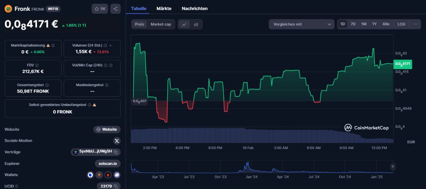Set chart range to 1D
Image resolution: width=426 pixels, height=189 pixels.
tap(343, 24)
